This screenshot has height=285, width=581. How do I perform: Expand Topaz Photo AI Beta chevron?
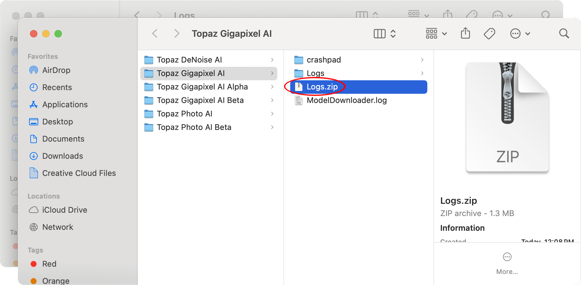pyautogui.click(x=272, y=127)
